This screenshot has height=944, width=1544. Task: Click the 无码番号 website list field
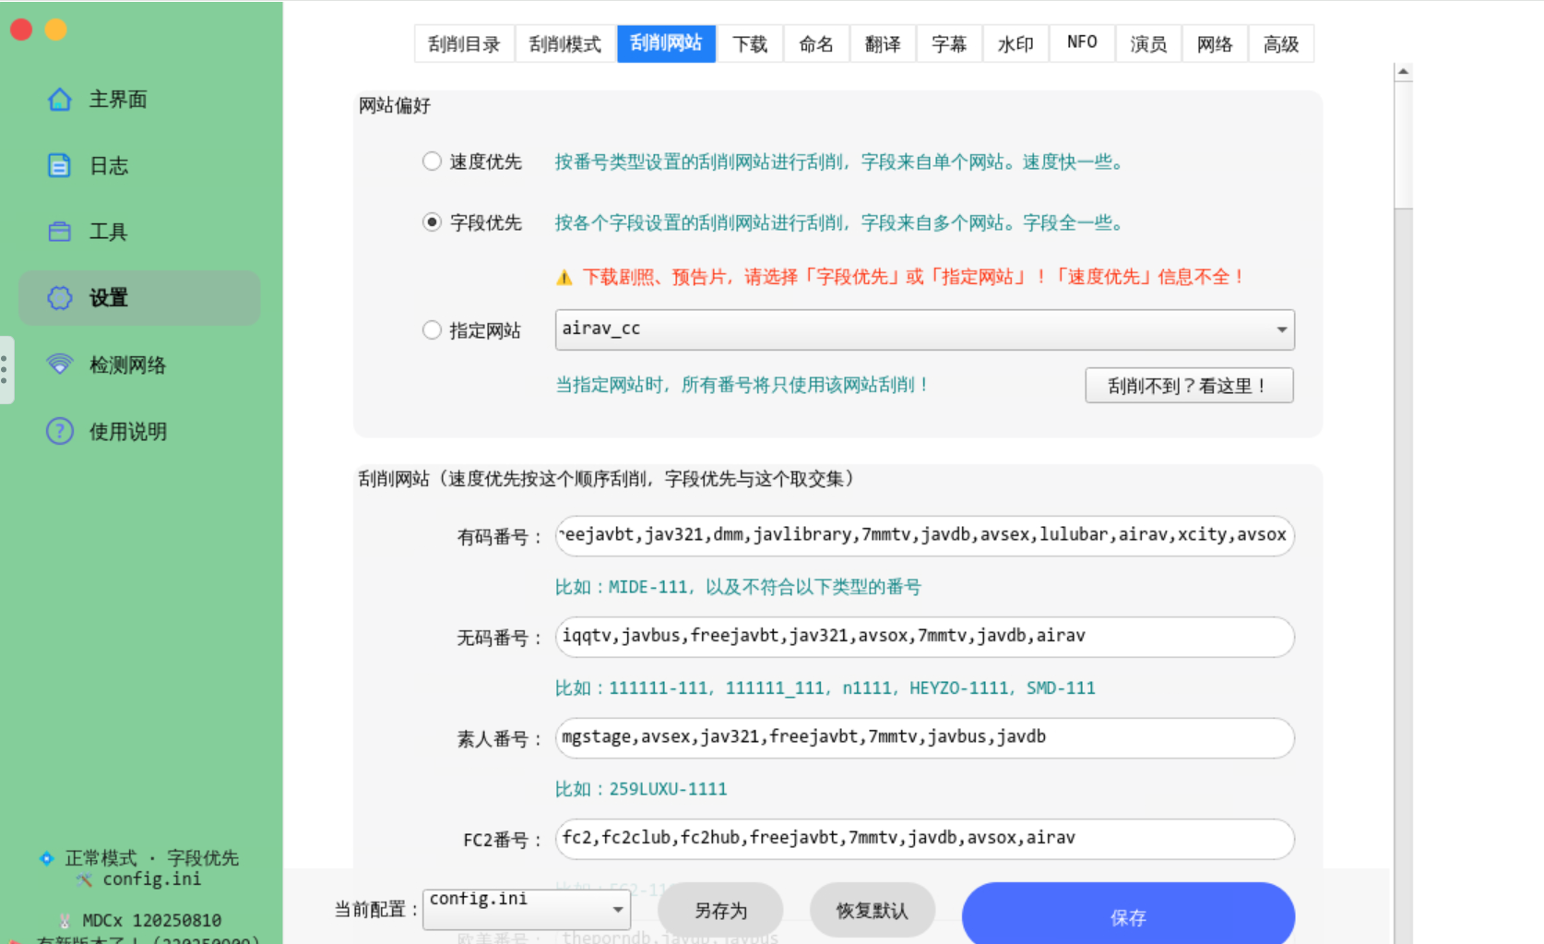[924, 637]
